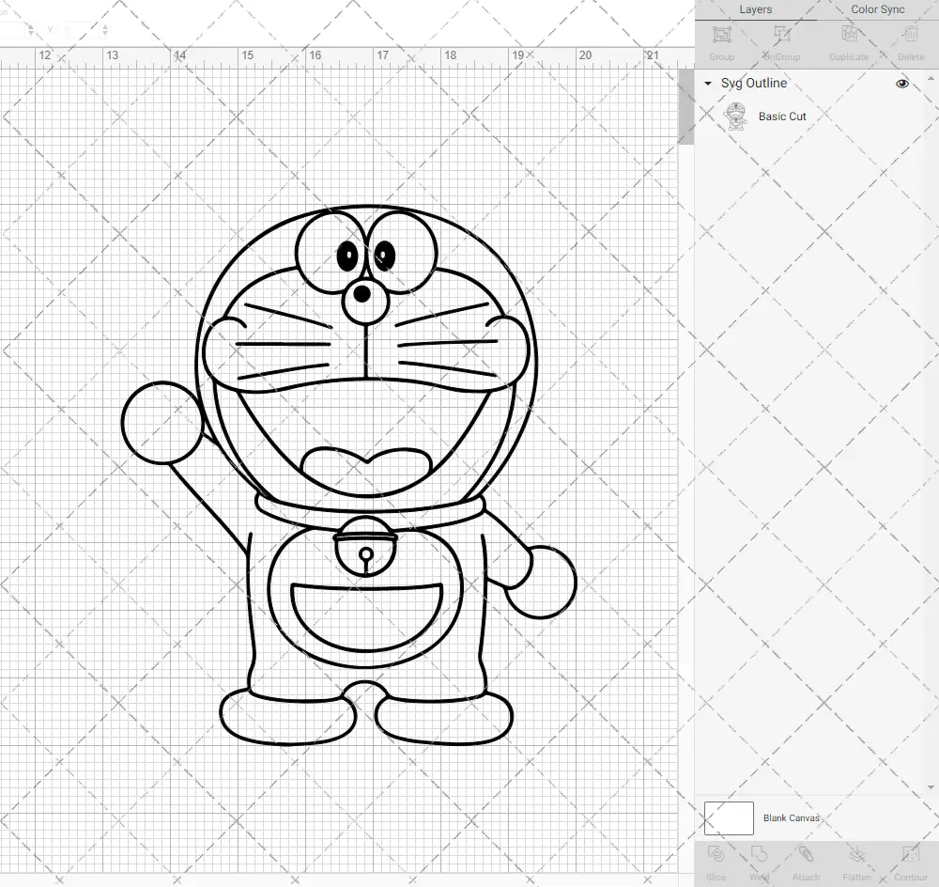Click the UnGroup icon
This screenshot has width=939, height=887.
tap(781, 35)
